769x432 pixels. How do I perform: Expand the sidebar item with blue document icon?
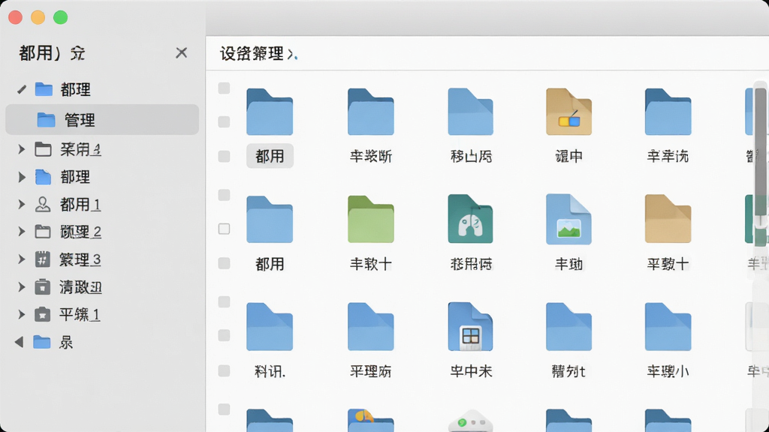coord(22,177)
